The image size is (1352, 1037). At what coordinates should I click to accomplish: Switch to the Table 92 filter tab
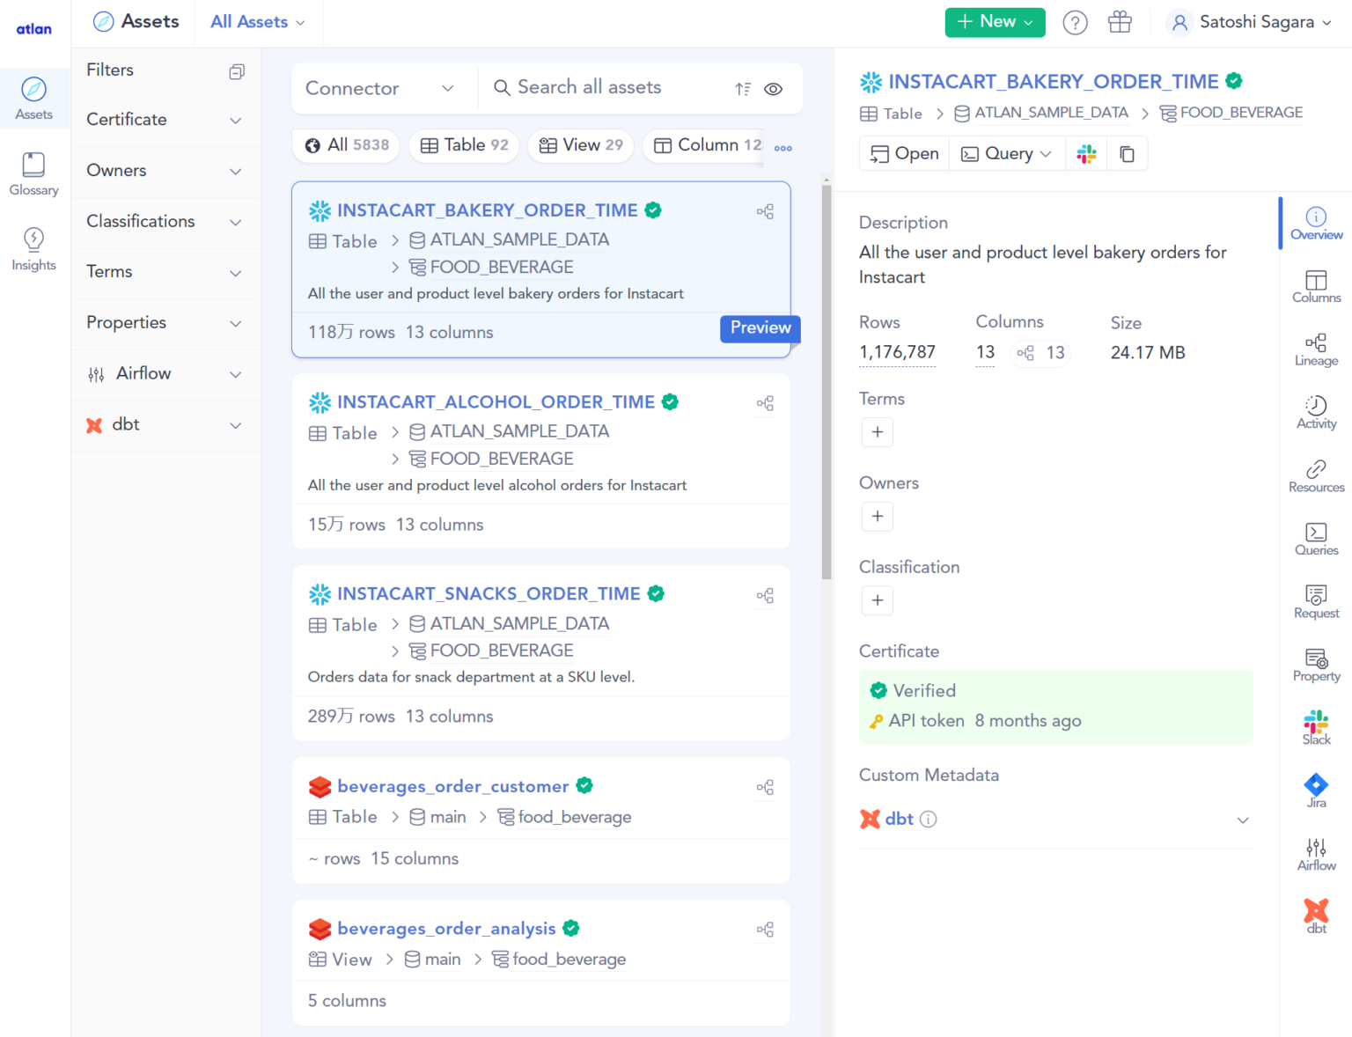pos(463,145)
